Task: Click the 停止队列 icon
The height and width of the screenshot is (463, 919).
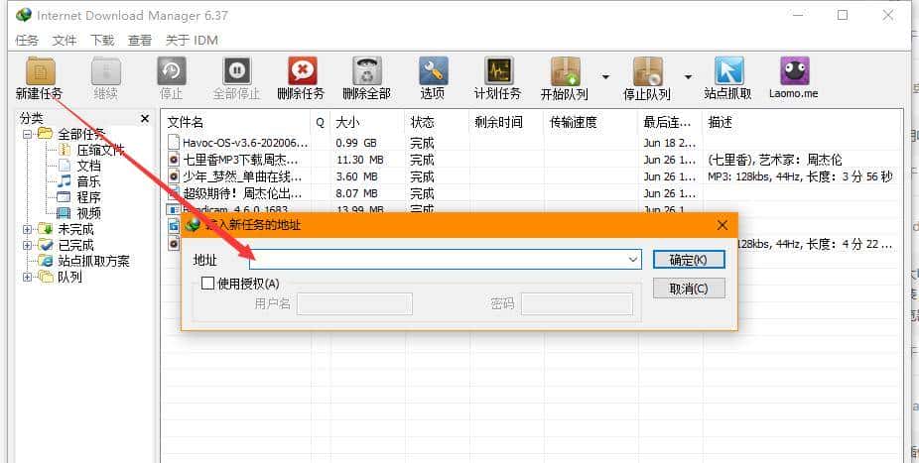Action: point(648,71)
